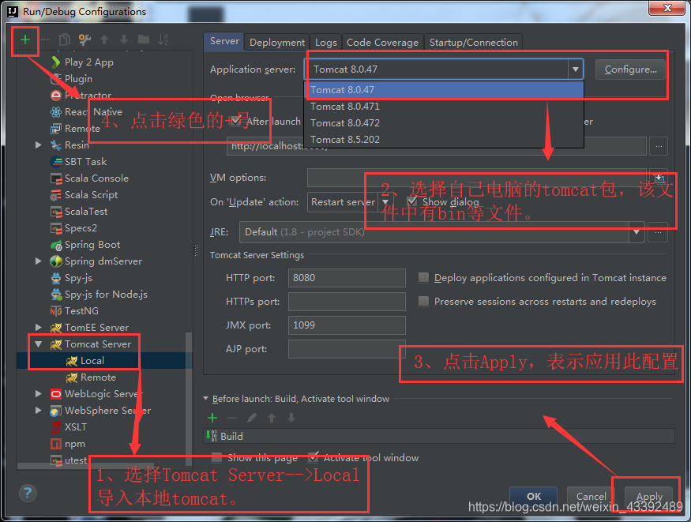Expand TomEE Server tree node
The height and width of the screenshot is (522, 691).
tap(39, 327)
